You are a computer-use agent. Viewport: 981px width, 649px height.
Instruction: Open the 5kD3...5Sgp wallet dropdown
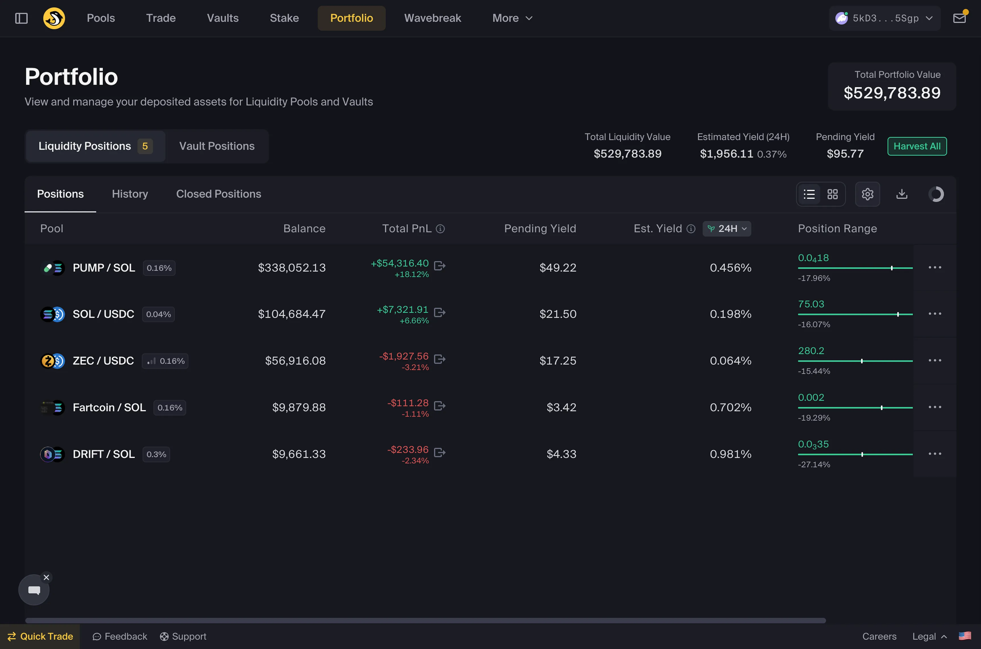[x=884, y=18]
